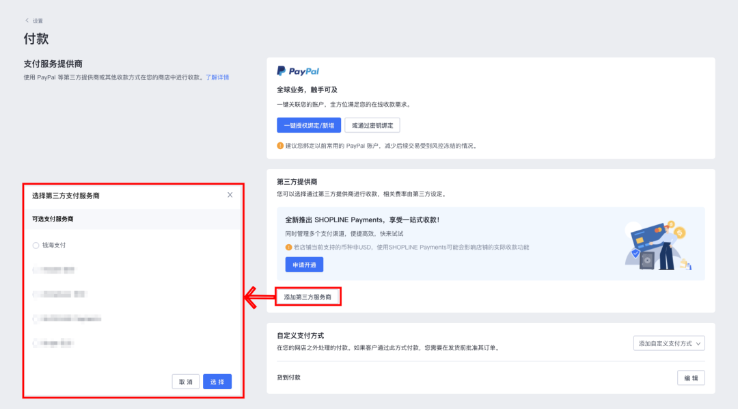Close the 选择第三方支付服务商 dialog
The width and height of the screenshot is (738, 409).
tap(230, 195)
